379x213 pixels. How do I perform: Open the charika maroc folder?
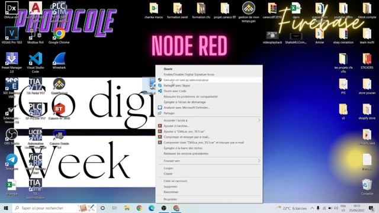click(x=154, y=11)
